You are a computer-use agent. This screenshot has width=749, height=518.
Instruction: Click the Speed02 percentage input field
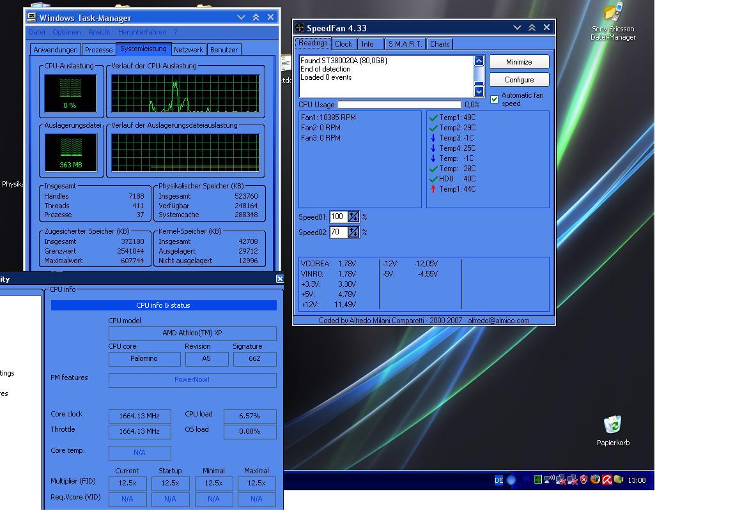point(339,232)
